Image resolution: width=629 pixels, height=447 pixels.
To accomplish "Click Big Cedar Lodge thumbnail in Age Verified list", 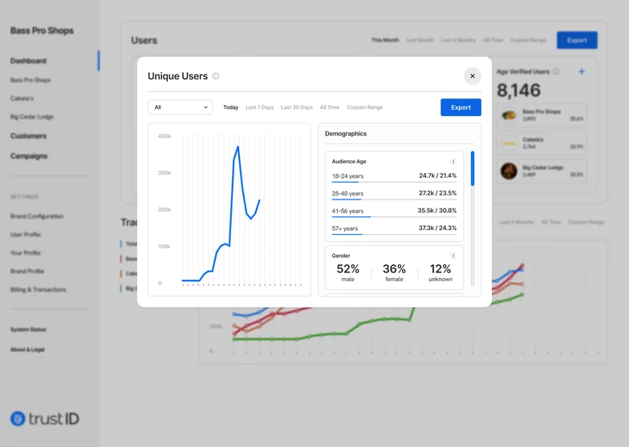I will pyautogui.click(x=509, y=171).
